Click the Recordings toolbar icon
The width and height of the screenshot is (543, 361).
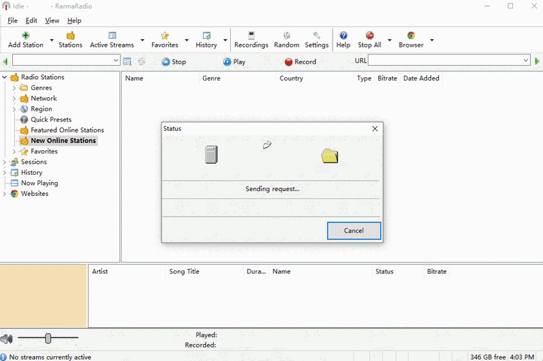point(251,36)
